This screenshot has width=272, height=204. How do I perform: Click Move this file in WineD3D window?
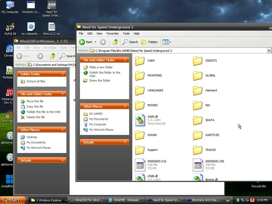click(32, 101)
